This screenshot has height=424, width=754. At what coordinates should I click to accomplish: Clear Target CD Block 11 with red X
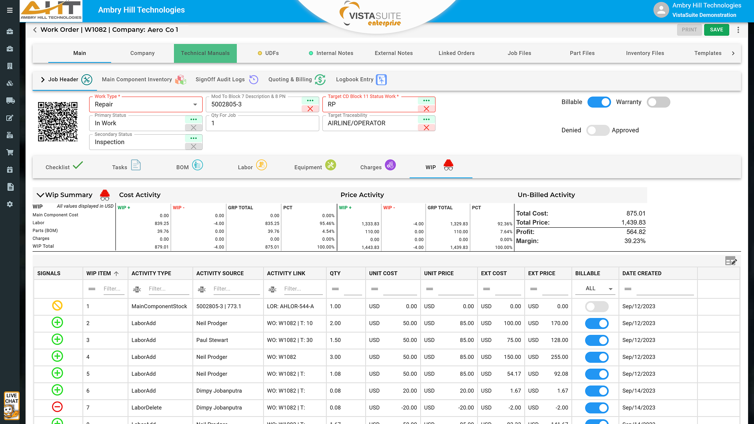pos(426,109)
